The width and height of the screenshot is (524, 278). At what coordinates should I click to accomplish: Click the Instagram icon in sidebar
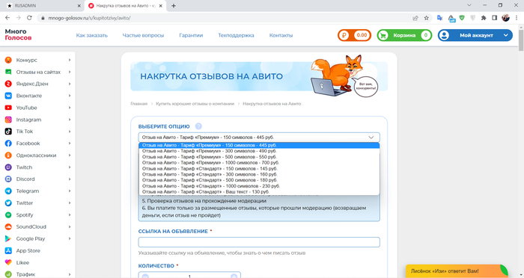point(8,120)
